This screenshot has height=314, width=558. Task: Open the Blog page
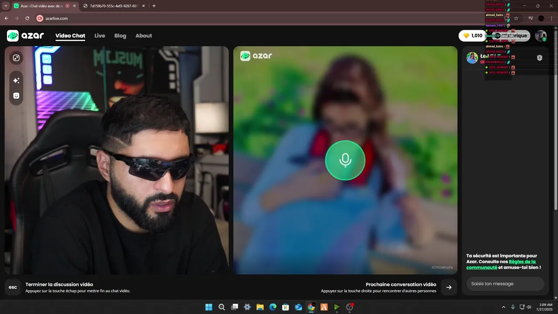(120, 36)
